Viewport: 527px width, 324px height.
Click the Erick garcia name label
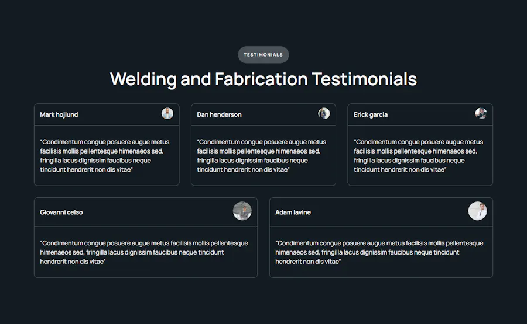tap(371, 114)
